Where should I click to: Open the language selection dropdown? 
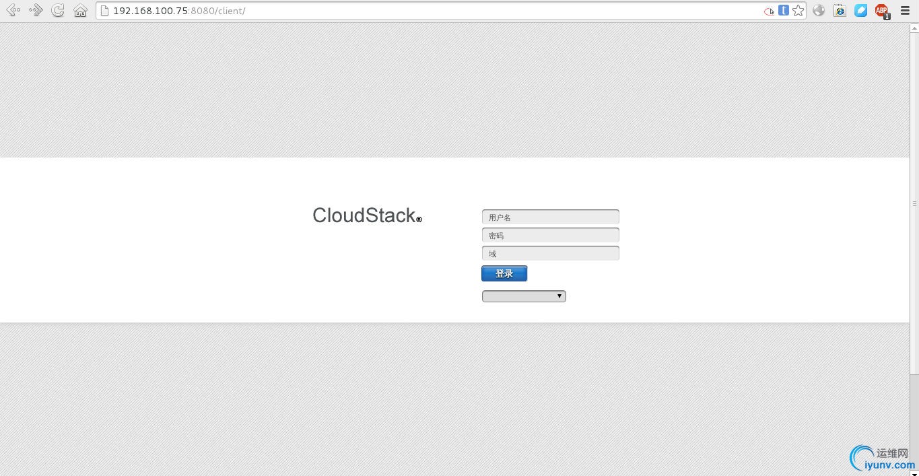[524, 296]
